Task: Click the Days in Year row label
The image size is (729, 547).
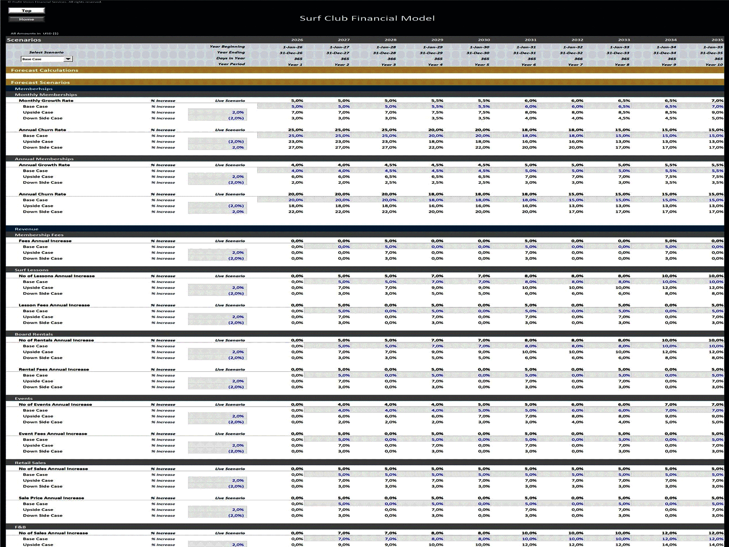Action: pyautogui.click(x=230, y=58)
